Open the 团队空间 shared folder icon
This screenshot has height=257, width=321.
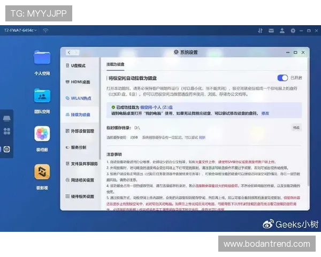pyautogui.click(x=42, y=96)
